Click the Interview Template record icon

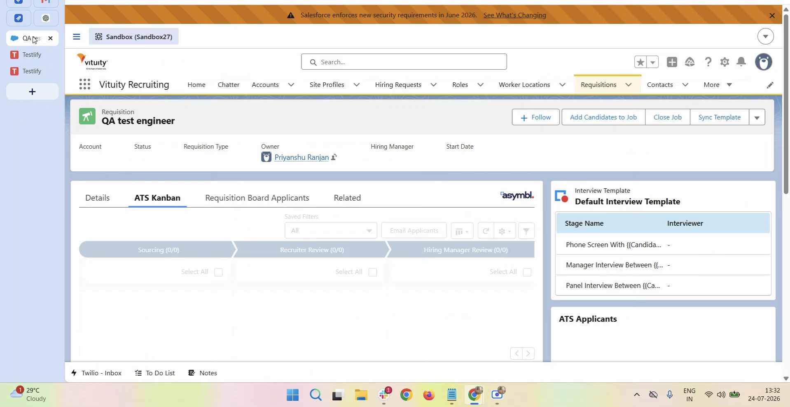coord(561,196)
